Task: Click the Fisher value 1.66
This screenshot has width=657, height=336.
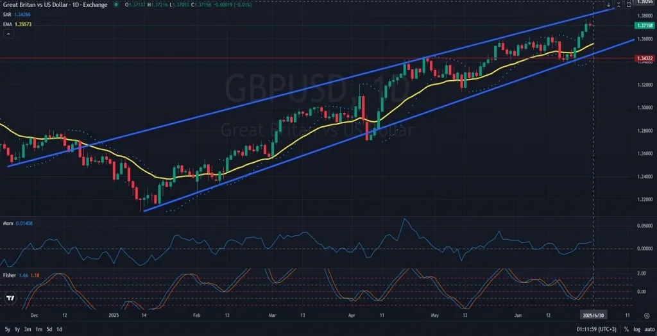Action: click(24, 276)
